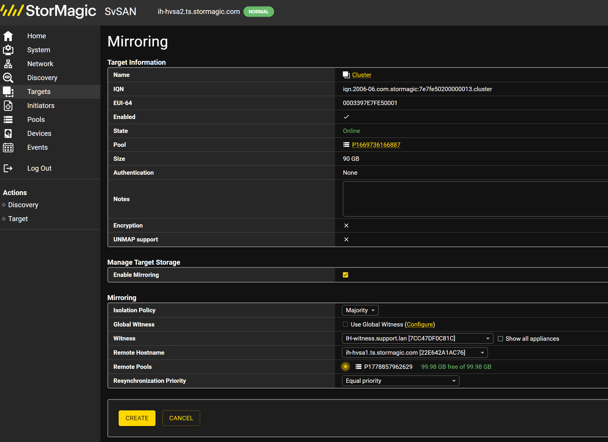
Task: Click the Enabled checkmark value
Action: click(346, 117)
